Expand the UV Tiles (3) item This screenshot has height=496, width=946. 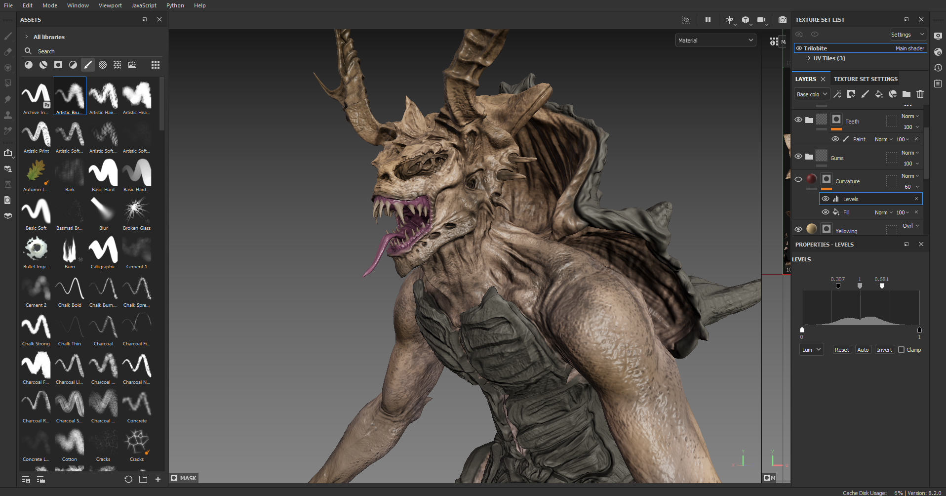[809, 58]
